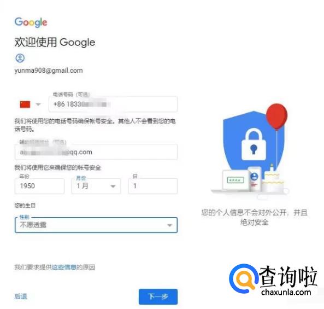Click the 后退 back link
324x309 pixels.
point(21,296)
